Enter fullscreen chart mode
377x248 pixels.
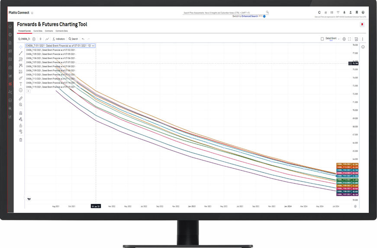(x=350, y=39)
